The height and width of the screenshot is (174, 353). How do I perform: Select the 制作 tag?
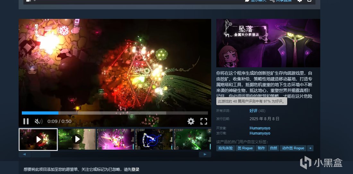click(261, 148)
